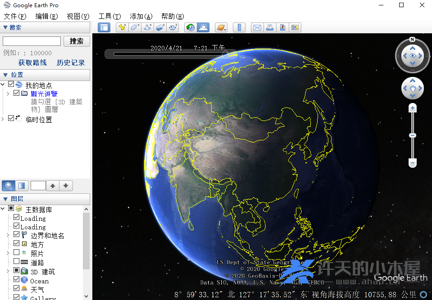The width and height of the screenshot is (432, 300).
Task: Toggle the 3D 建筑 layer checkbox
Action: (x=17, y=270)
